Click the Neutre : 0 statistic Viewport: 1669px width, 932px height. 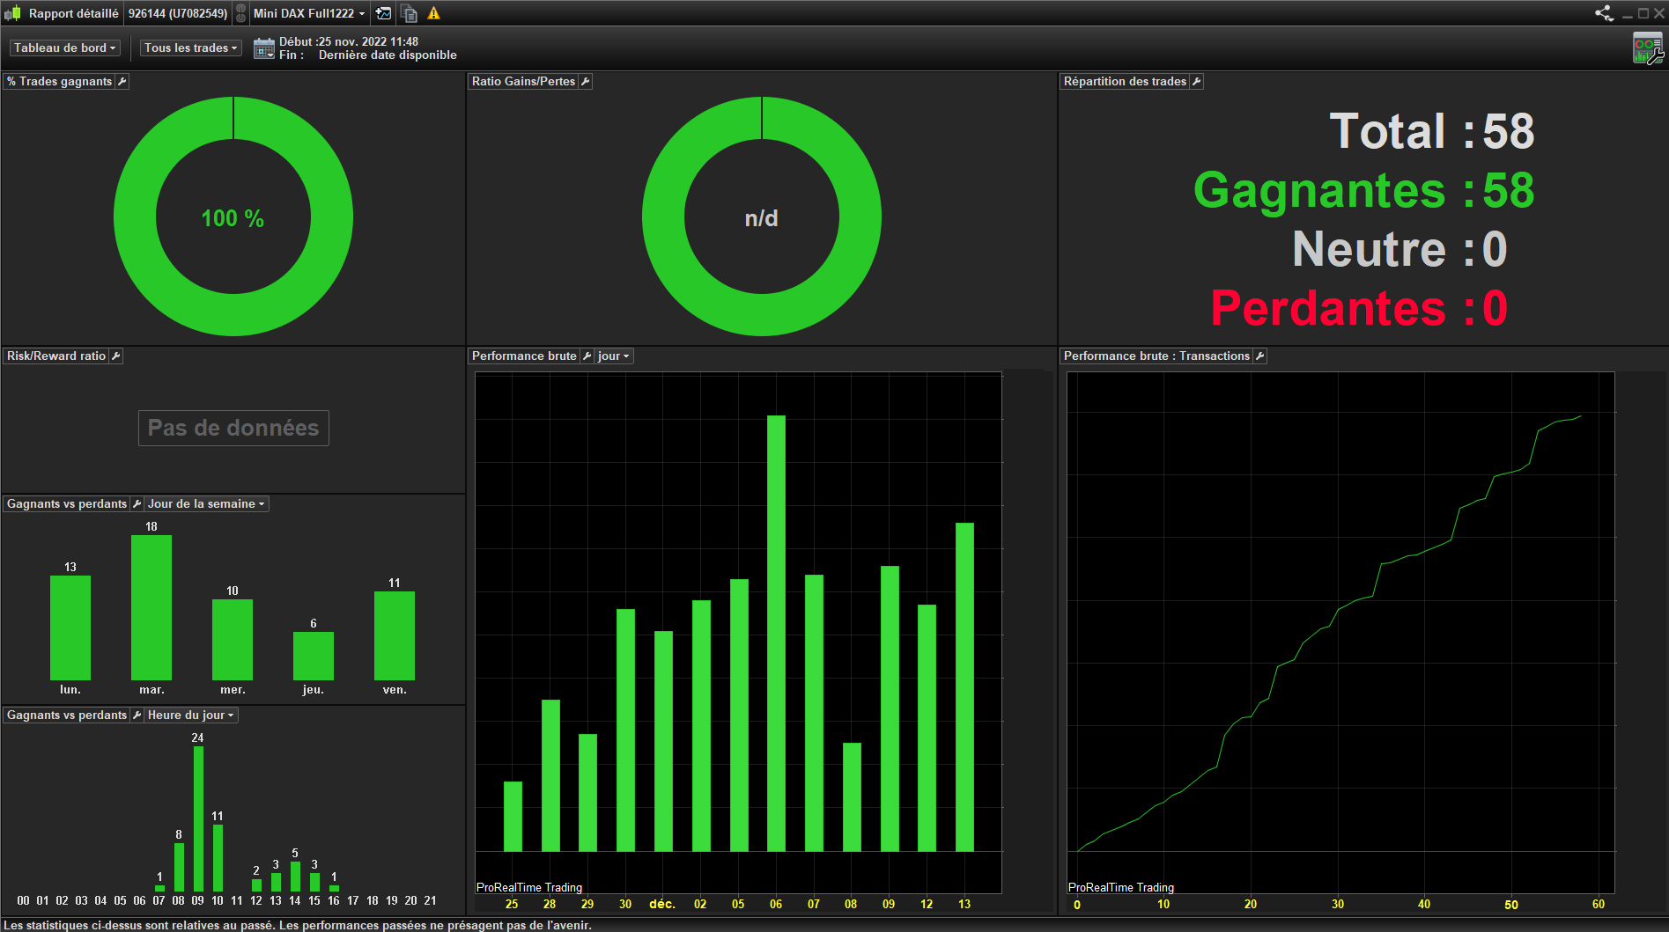[1400, 249]
